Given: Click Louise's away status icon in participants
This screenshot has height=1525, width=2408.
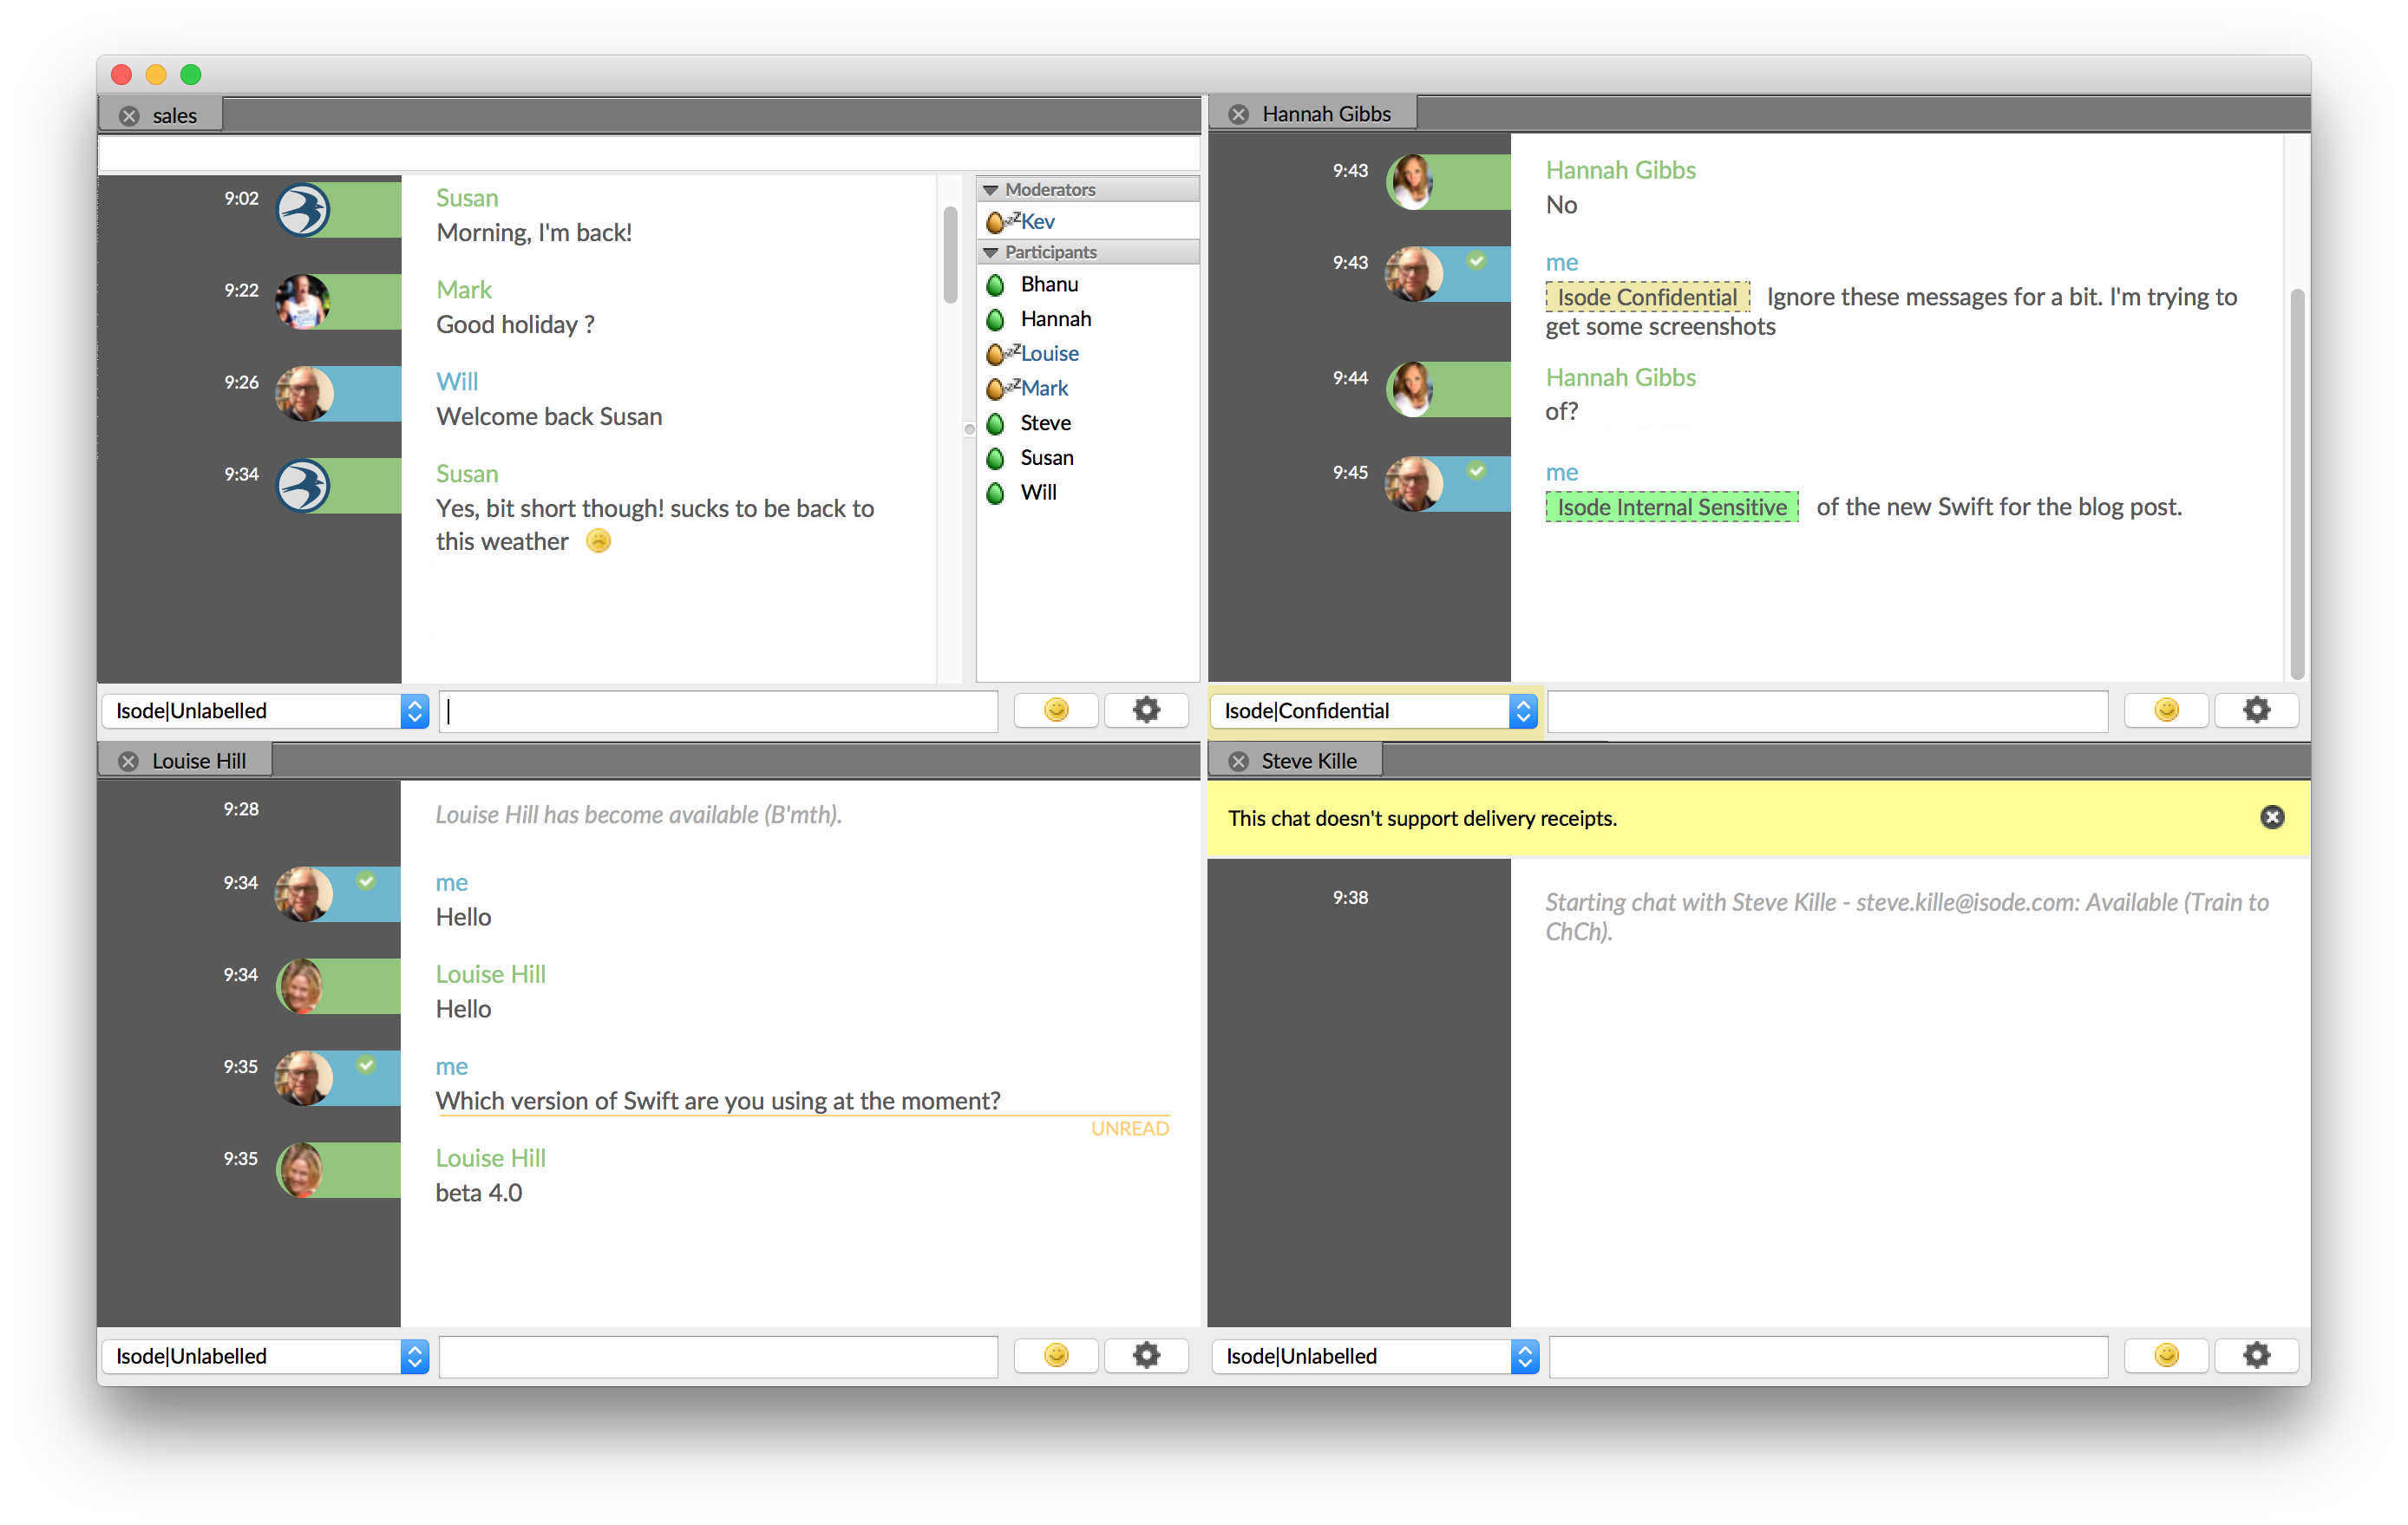Looking at the screenshot, I should (1001, 354).
